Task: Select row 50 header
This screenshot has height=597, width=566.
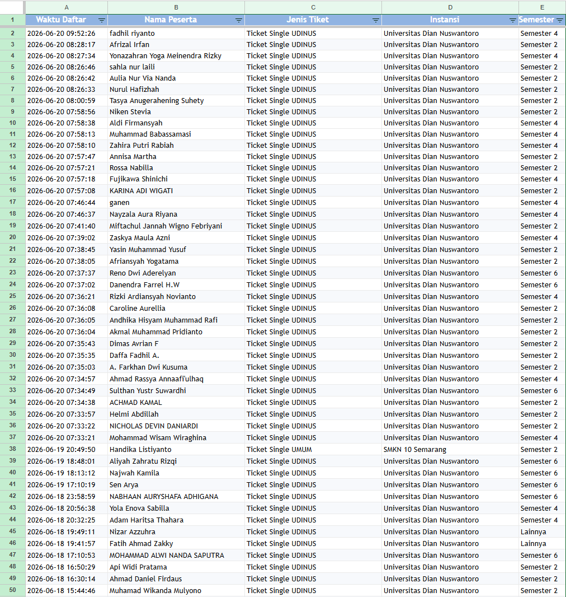Action: pyautogui.click(x=12, y=590)
